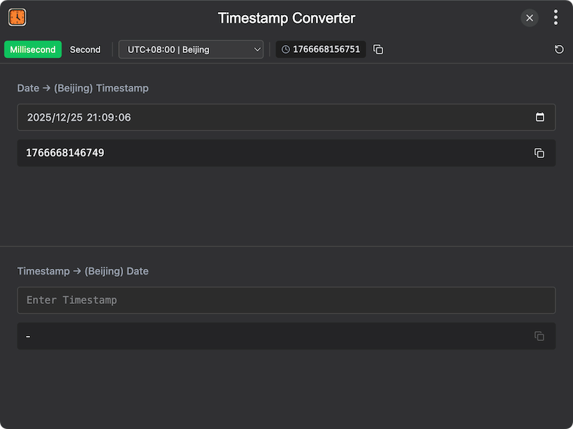Copy the converted timestamp 1766668146749
The image size is (573, 429).
coord(539,153)
